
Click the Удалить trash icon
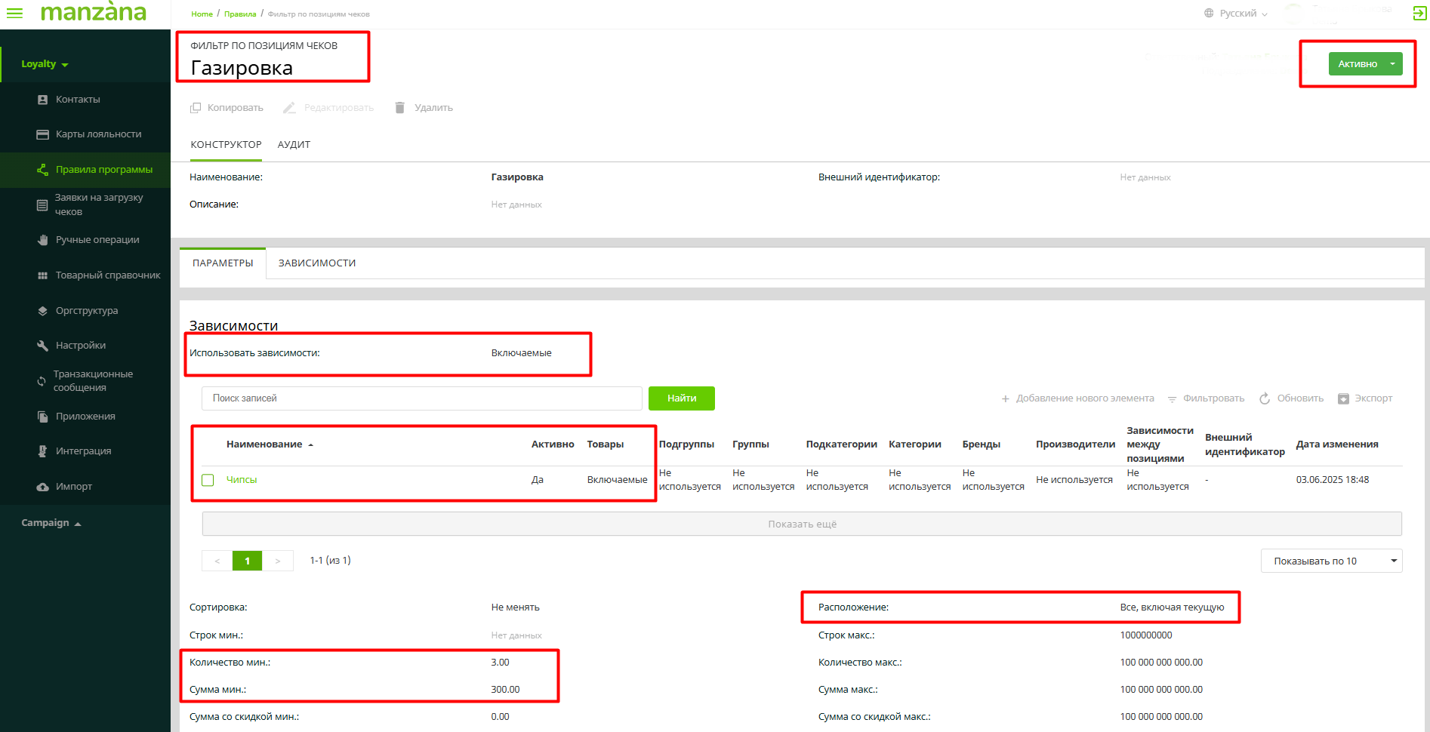400,108
